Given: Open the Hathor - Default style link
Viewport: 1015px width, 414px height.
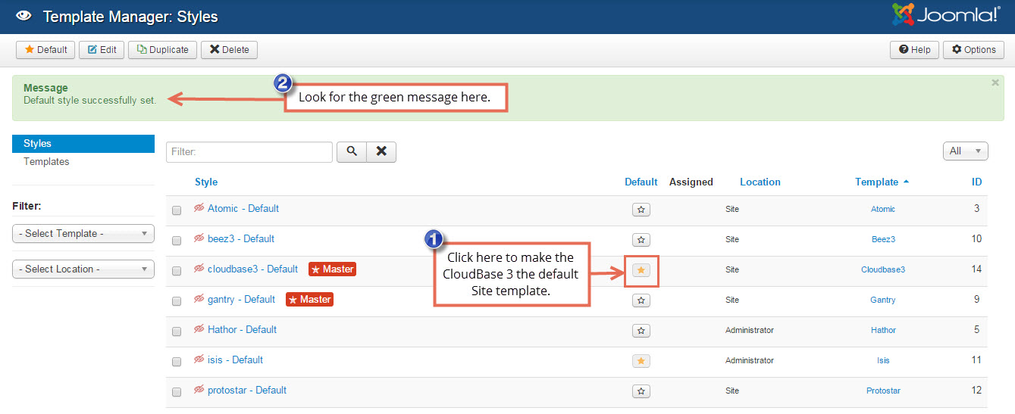Looking at the screenshot, I should pos(243,330).
